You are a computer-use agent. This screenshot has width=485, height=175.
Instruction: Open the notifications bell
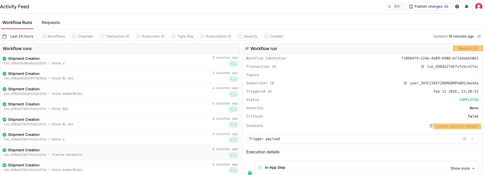coord(467,7)
